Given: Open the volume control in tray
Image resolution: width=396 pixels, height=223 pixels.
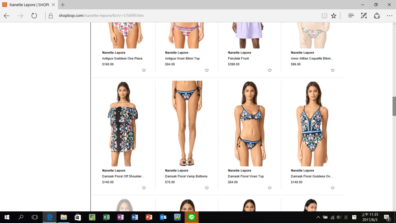Looking at the screenshot, I should pos(339,217).
